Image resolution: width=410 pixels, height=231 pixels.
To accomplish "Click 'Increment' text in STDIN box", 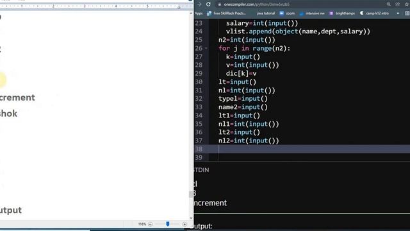I will coord(209,203).
